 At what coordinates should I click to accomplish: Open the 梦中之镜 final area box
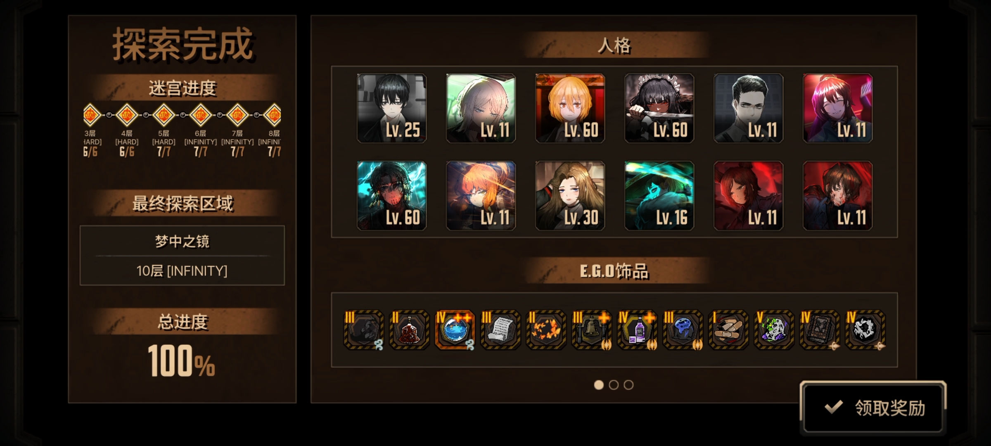pyautogui.click(x=182, y=255)
